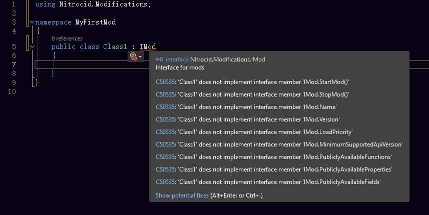Click the interface glyph icon in the tooltip
The height and width of the screenshot is (215, 429).
(159, 59)
